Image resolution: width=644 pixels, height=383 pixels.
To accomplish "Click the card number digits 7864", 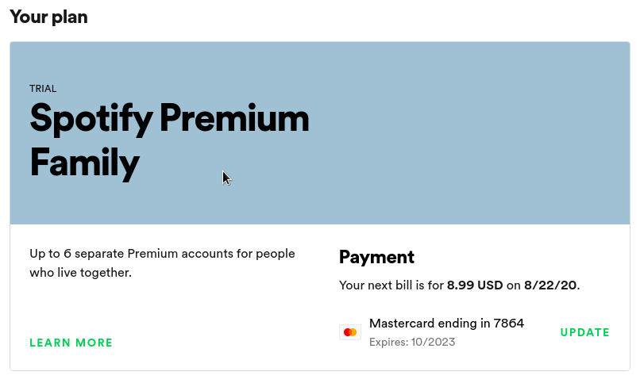I will click(509, 324).
